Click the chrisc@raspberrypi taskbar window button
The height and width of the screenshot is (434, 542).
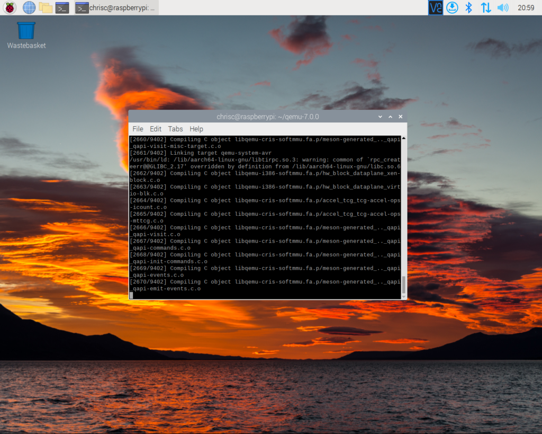coord(115,7)
